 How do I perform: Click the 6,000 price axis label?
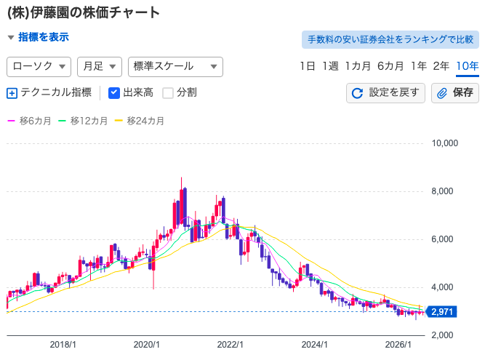(442, 239)
